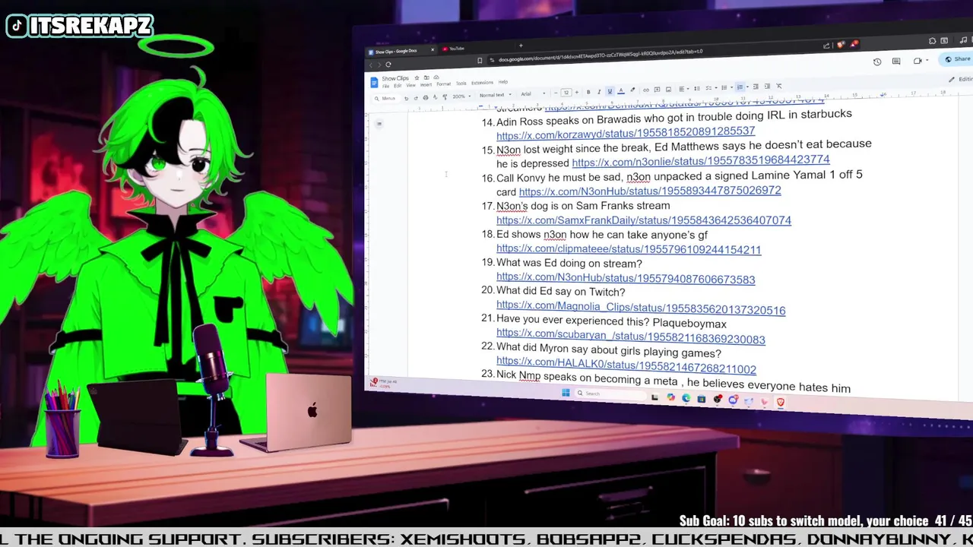Open the Tools menu
Image resolution: width=973 pixels, height=547 pixels.
click(x=461, y=83)
